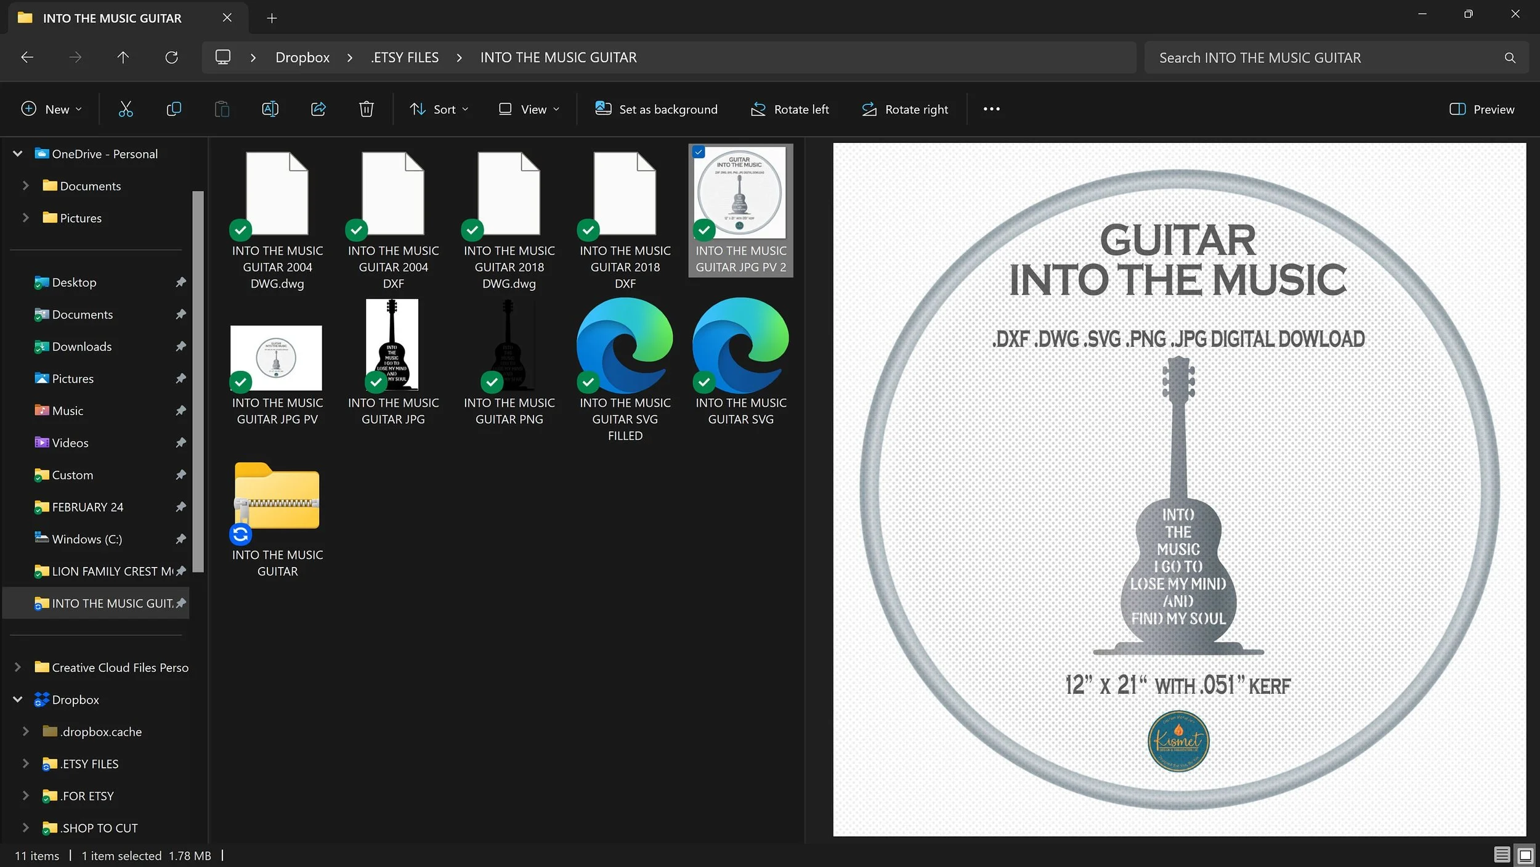
Task: Click the Delete trash can icon
Action: click(366, 109)
